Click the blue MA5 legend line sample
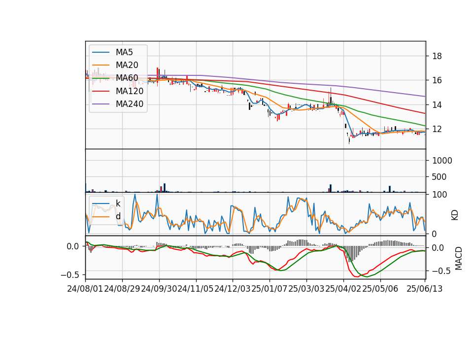Image resolution: width=473 pixels, height=340 pixels. click(x=101, y=53)
